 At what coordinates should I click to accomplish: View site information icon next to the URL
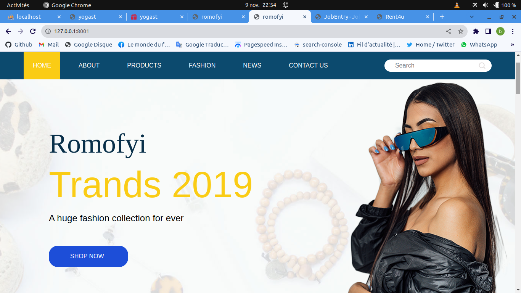pyautogui.click(x=48, y=31)
